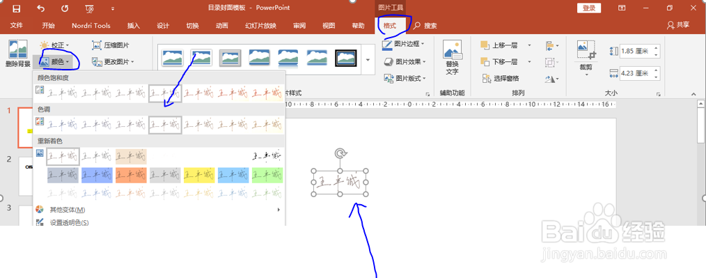This screenshot has width=706, height=278.
Task: Switch to the 插入 tab
Action: click(134, 26)
